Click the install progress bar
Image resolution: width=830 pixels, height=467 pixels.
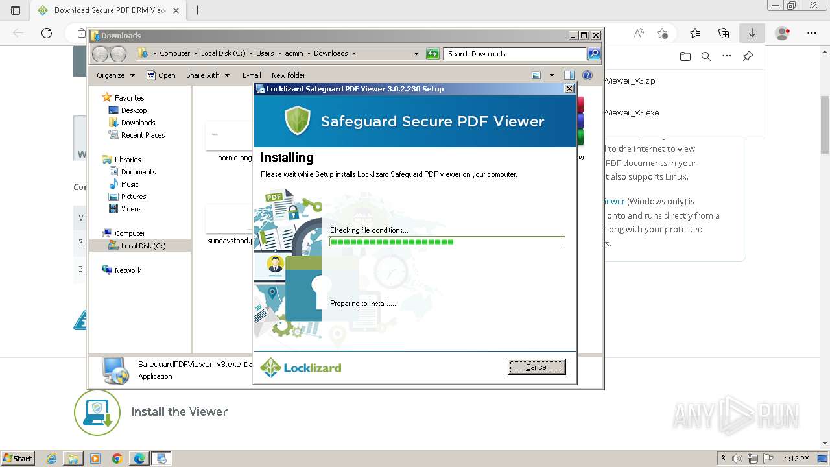click(447, 242)
